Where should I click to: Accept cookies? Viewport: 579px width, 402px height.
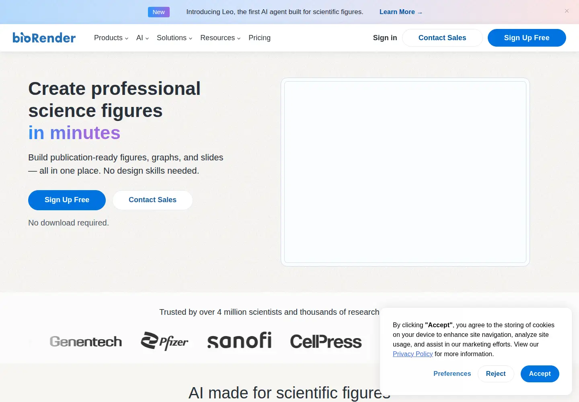tap(540, 374)
